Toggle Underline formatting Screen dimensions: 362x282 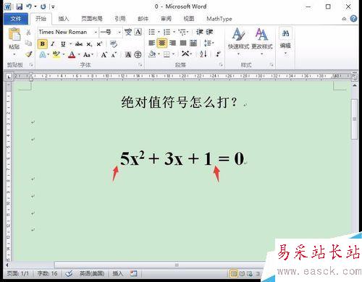tap(63, 44)
